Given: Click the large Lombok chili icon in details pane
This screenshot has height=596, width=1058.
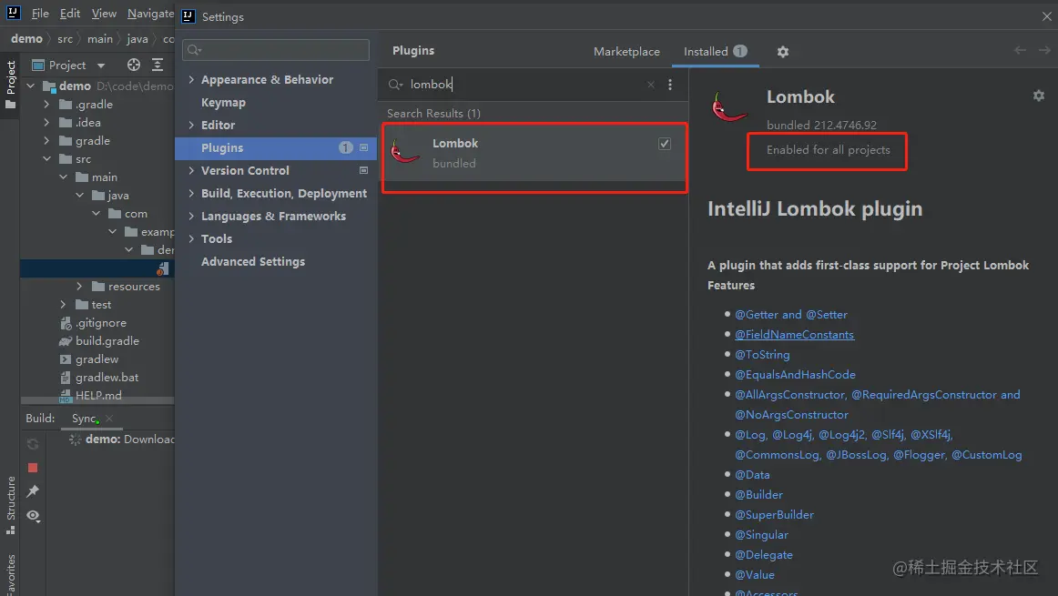Looking at the screenshot, I should coord(728,107).
